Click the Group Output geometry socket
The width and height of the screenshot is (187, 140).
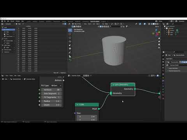[159, 93]
